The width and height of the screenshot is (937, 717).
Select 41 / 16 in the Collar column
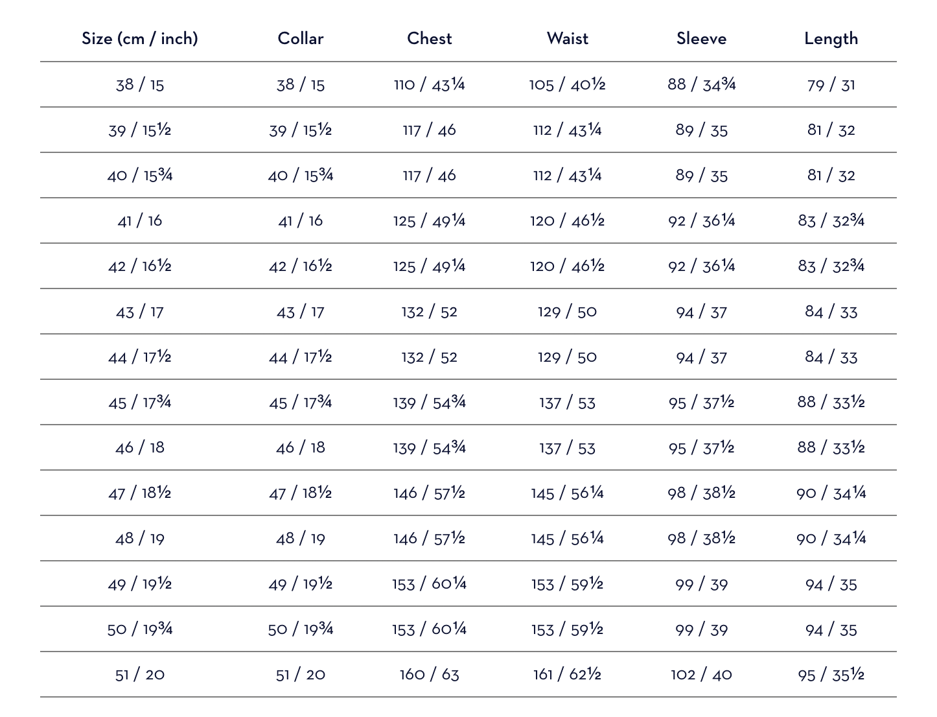300,221
